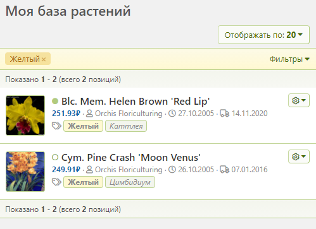
Task: Open Blc. Mem. Helen Brown 'Red Lip' title
Action: (x=136, y=102)
